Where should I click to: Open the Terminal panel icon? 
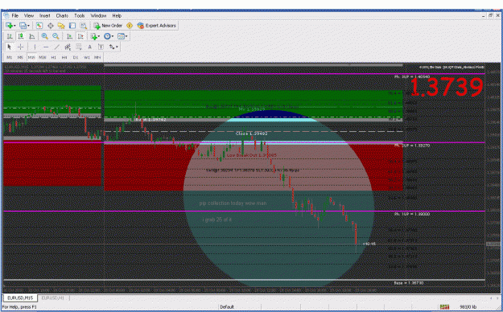(x=72, y=26)
